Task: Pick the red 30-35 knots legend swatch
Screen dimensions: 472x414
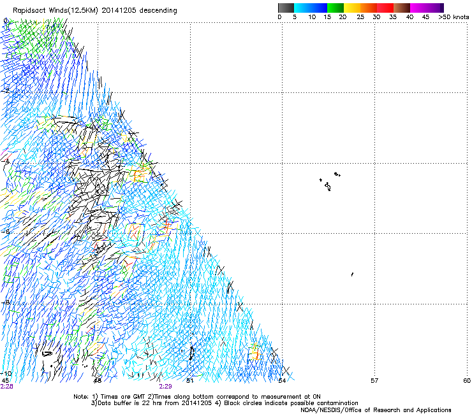Action: (x=385, y=8)
